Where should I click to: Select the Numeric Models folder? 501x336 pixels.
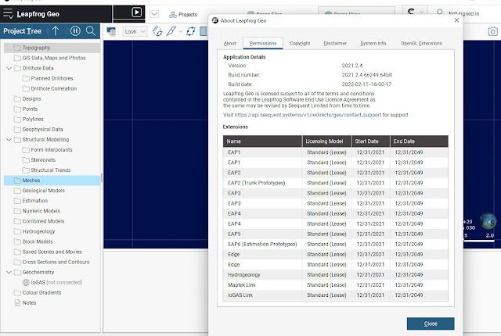37,211
